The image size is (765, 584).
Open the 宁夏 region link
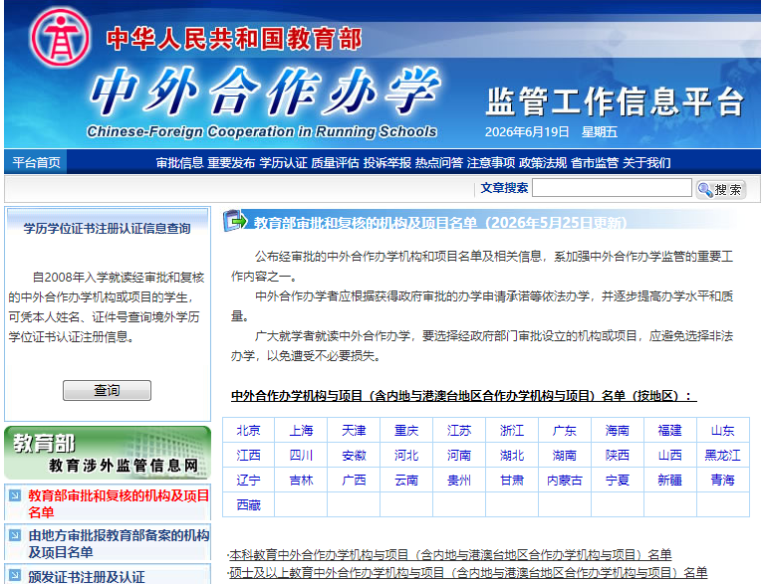618,481
